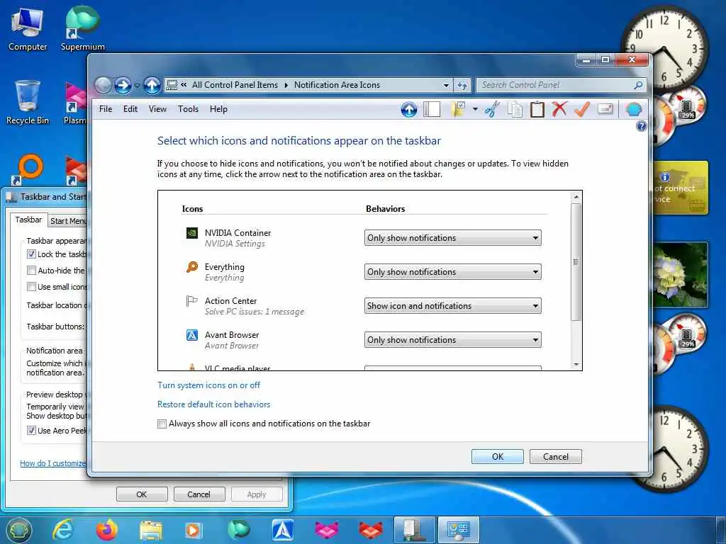Screen dimensions: 726x544
Task: Open the Tools menu
Action: click(188, 109)
